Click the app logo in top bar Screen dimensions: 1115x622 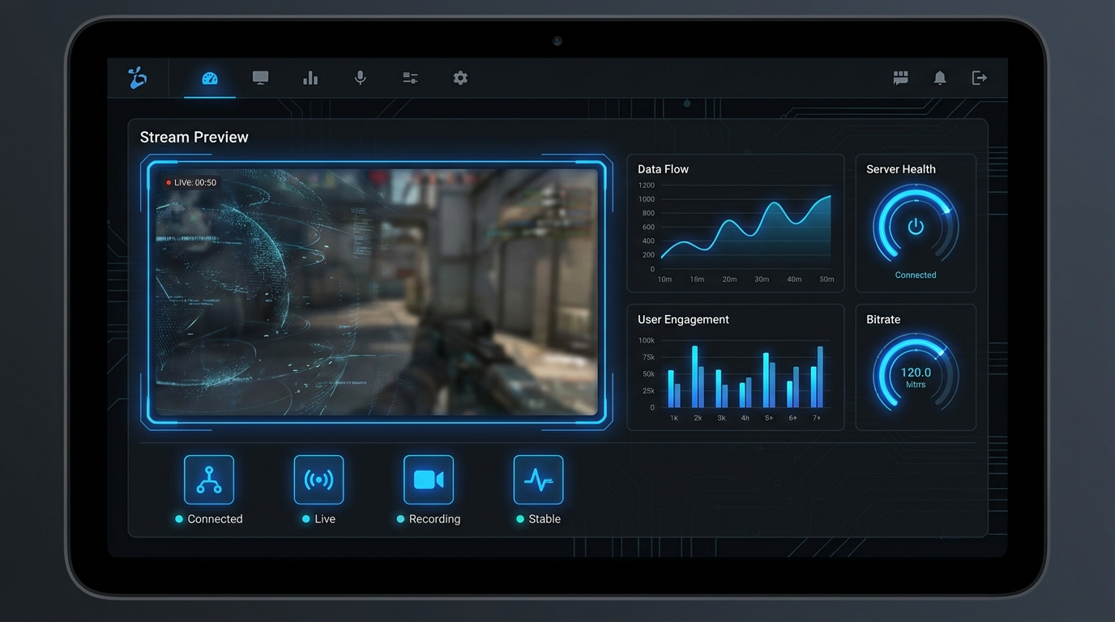coord(138,78)
